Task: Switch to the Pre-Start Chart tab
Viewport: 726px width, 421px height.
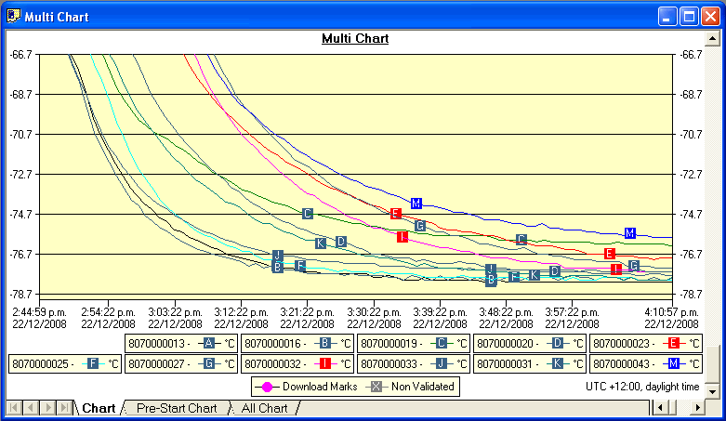Action: point(177,408)
